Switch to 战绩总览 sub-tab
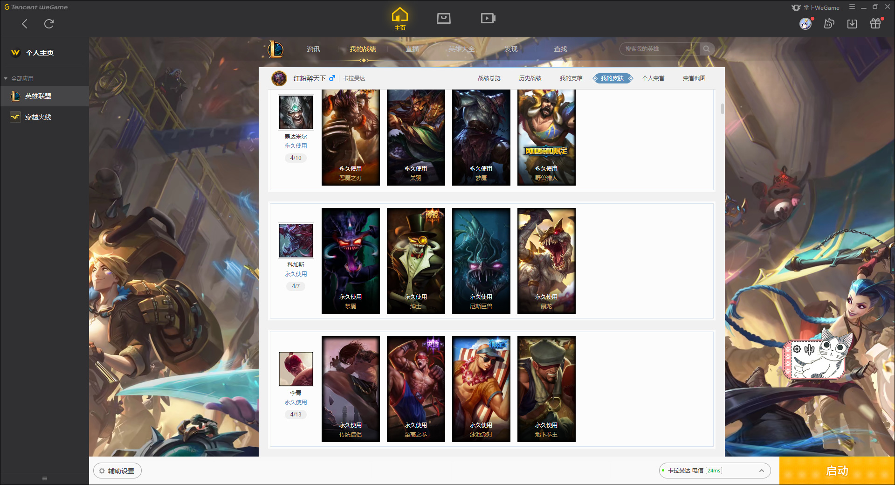895x485 pixels. coord(489,78)
